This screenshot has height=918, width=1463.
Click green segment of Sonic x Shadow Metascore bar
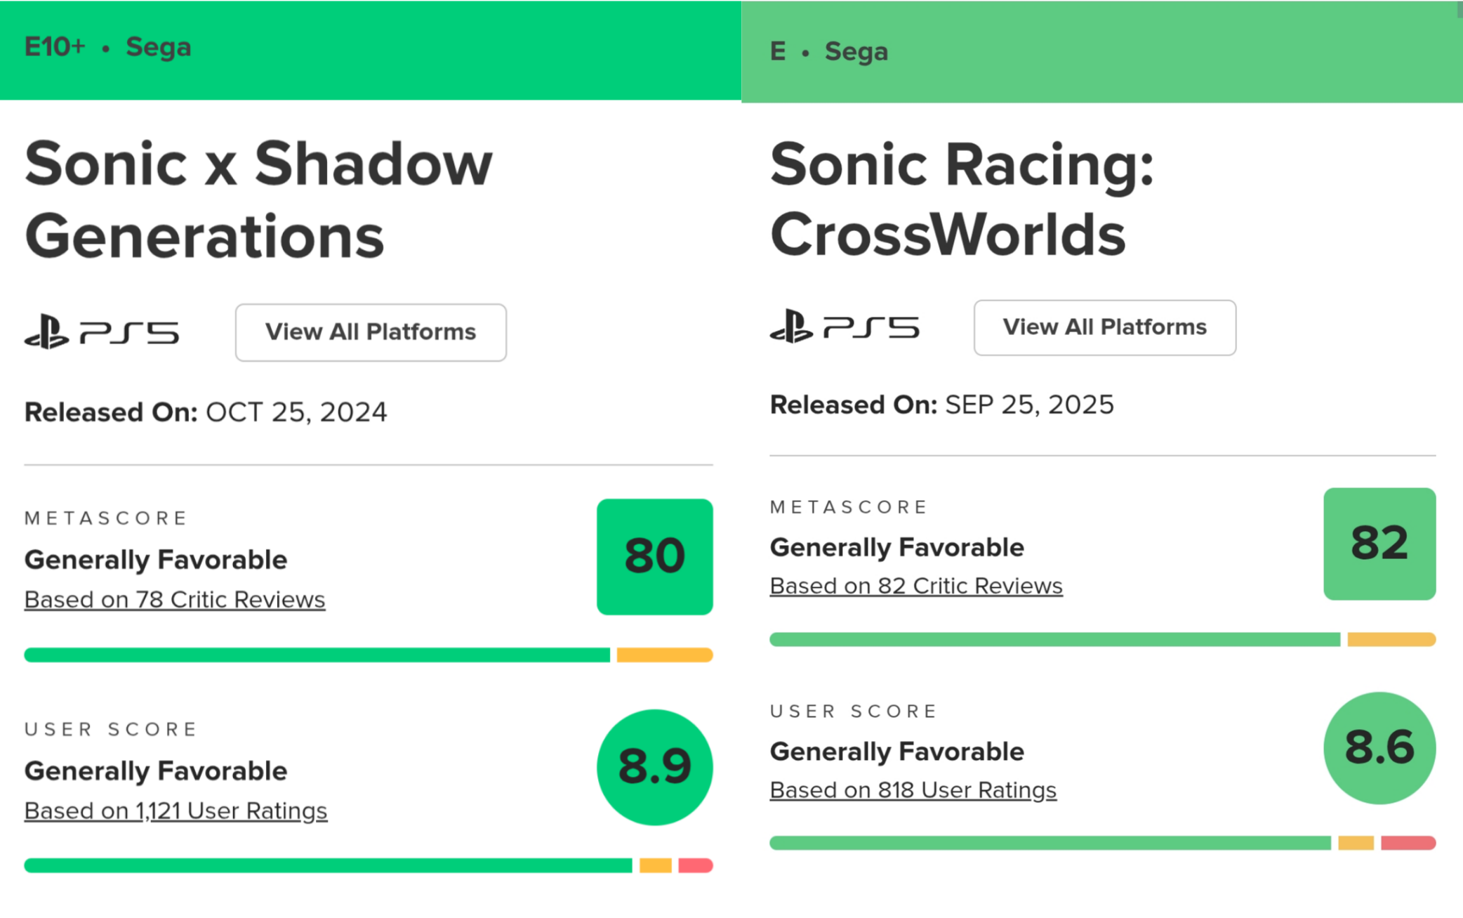click(316, 655)
